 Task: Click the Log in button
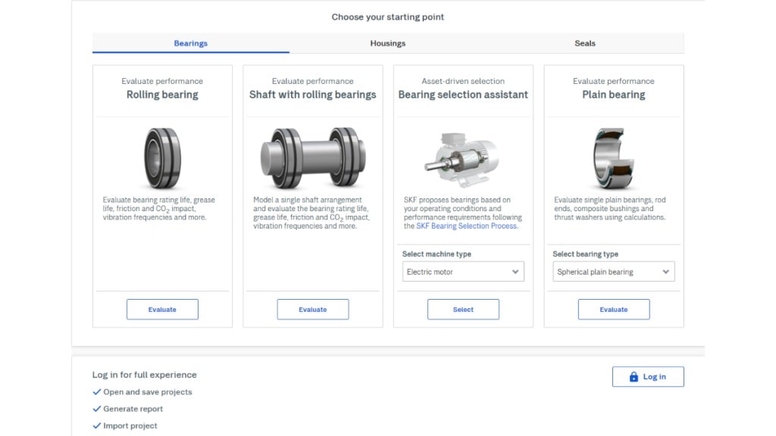648,376
